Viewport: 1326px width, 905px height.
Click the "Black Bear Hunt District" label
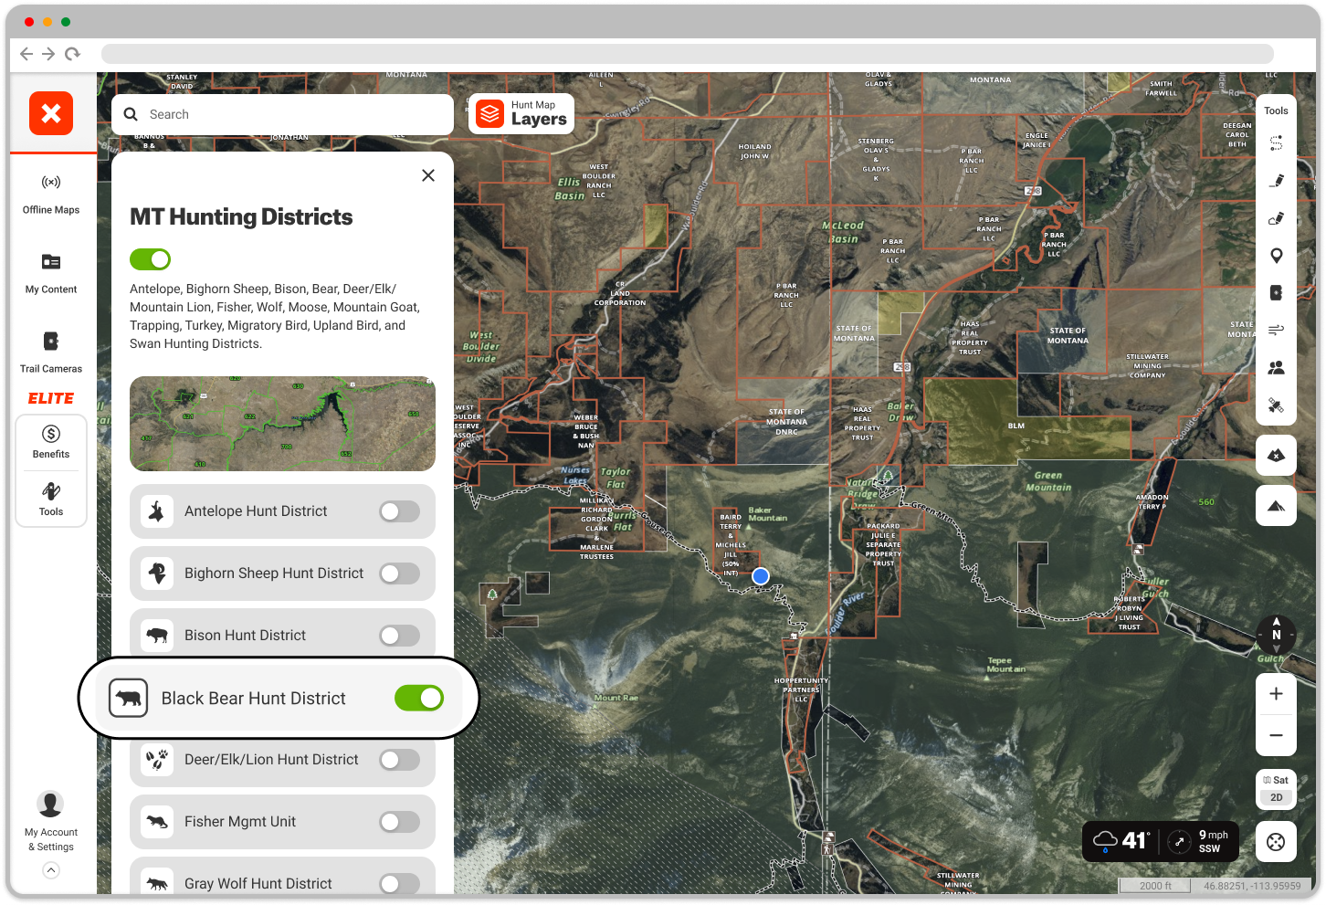(254, 699)
